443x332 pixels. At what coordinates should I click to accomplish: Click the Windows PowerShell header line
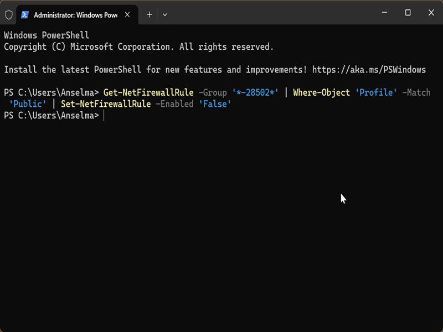click(x=47, y=35)
